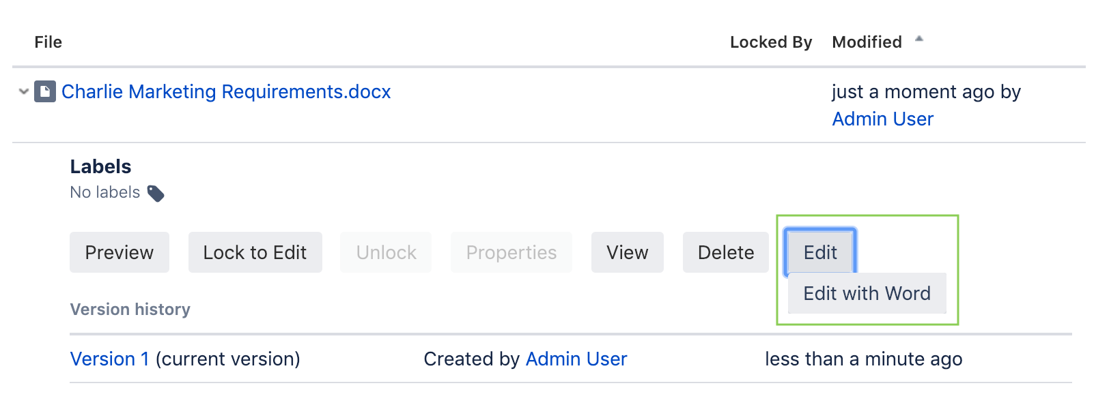Click the Lock to Edit button
This screenshot has height=405, width=1109.
click(255, 252)
